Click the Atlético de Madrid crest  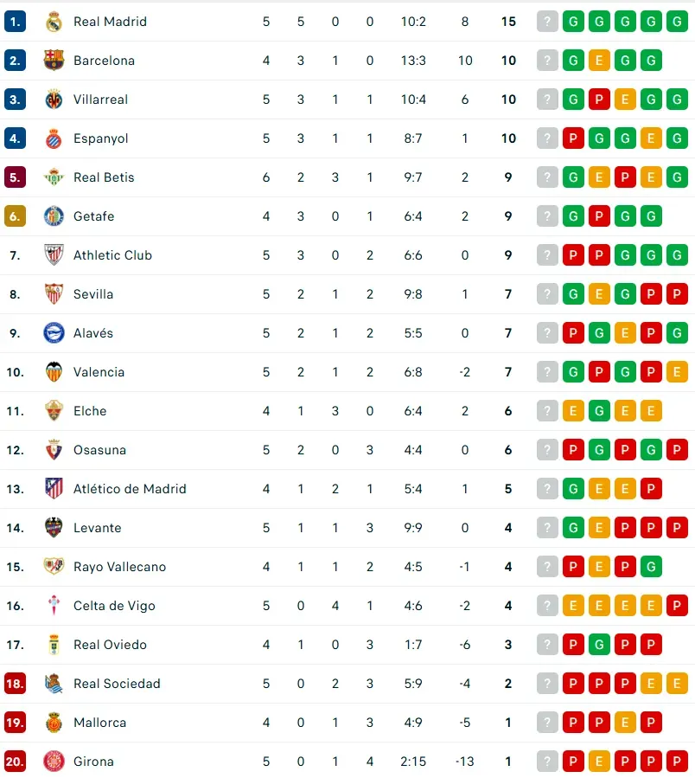point(54,489)
